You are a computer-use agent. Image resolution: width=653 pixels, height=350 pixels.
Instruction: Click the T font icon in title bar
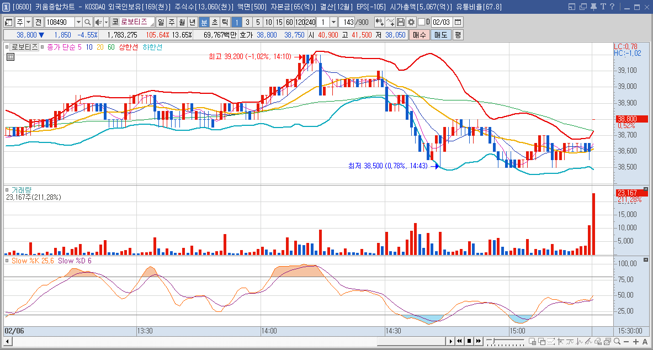603,6
